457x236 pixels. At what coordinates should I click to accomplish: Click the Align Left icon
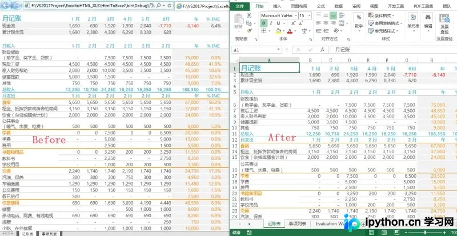(318, 23)
